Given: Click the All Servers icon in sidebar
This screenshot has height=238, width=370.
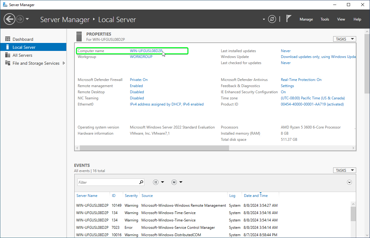Looking at the screenshot, I should tap(8, 55).
